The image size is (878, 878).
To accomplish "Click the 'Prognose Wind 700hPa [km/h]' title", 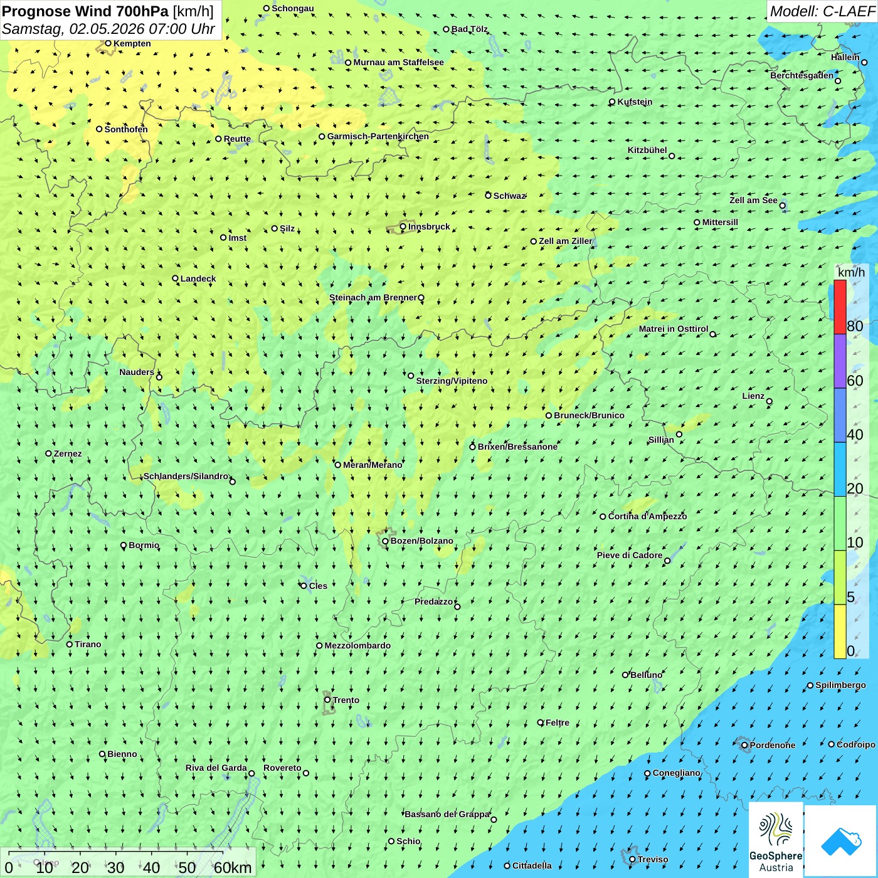I will pos(108,11).
